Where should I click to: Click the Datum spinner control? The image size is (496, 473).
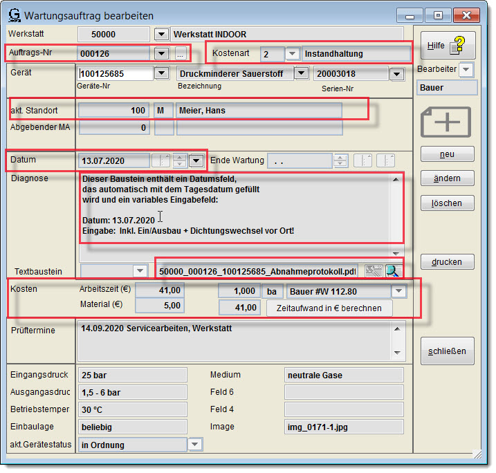pos(179,160)
